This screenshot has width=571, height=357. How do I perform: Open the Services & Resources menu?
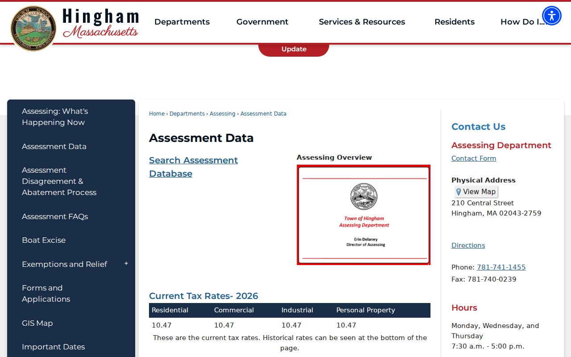click(362, 22)
